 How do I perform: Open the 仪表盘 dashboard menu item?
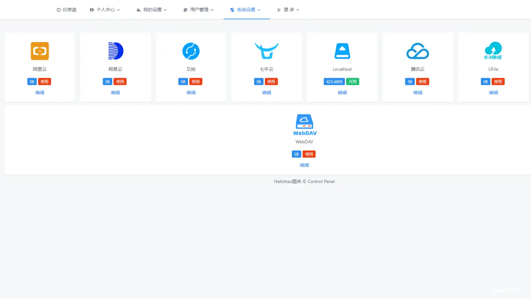coord(66,10)
